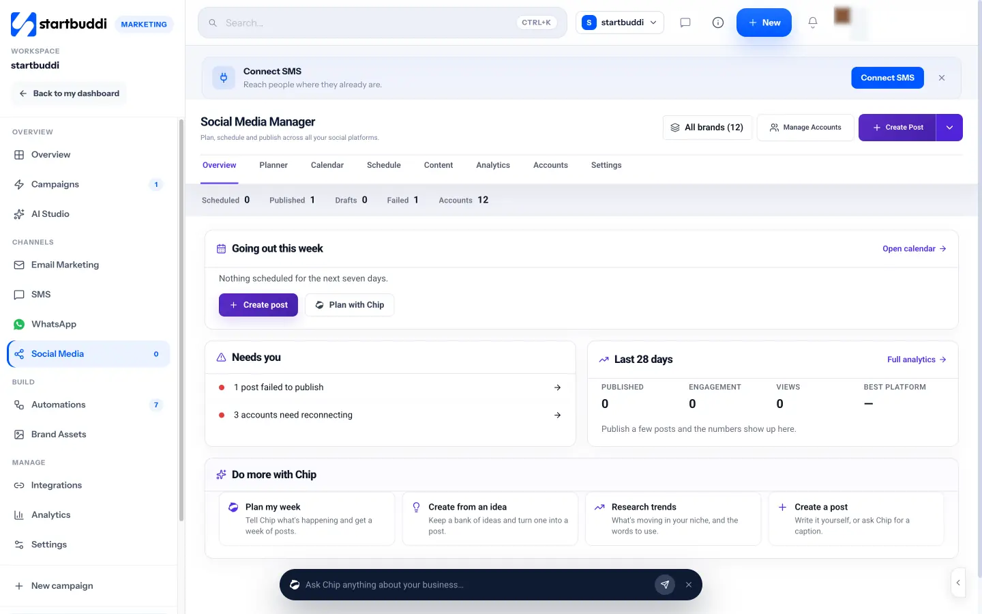Click the sidebar vertical scrollbar
The image size is (982, 614).
point(181,321)
